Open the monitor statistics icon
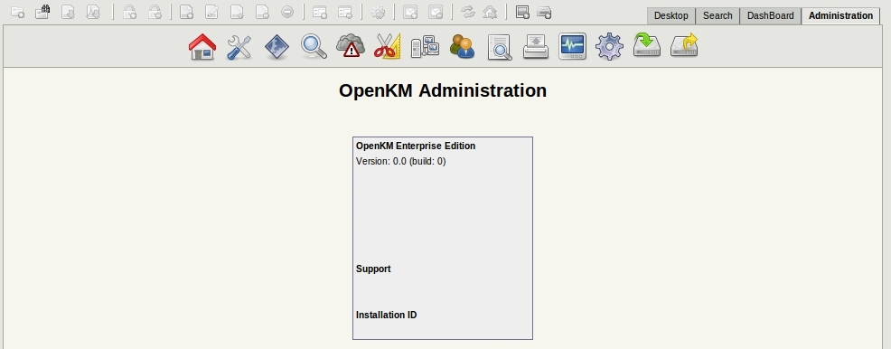This screenshot has height=349, width=891. pos(573,47)
